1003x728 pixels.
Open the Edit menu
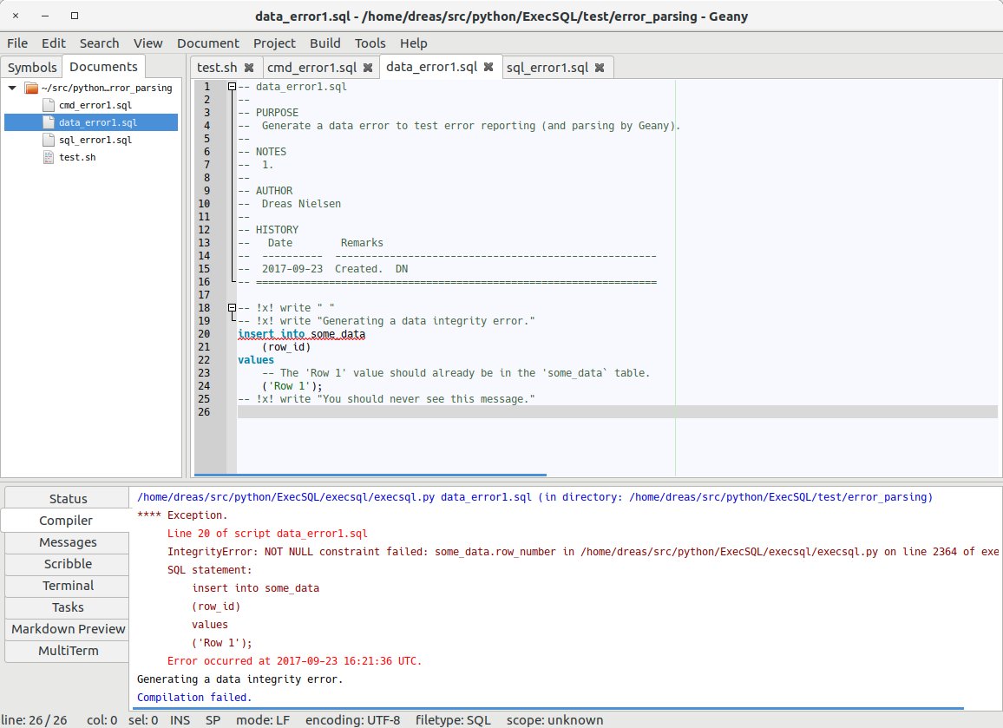54,43
